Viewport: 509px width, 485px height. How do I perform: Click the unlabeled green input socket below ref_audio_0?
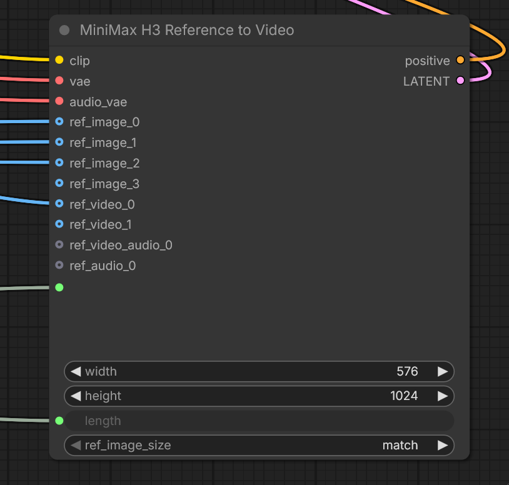click(x=59, y=287)
